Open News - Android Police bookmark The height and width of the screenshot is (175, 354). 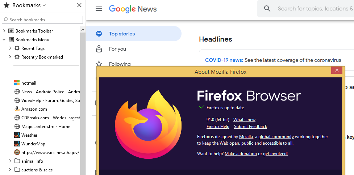[50, 92]
